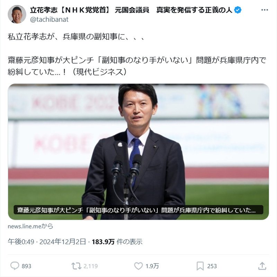Click the @tachibanat handle
The image size is (277, 277).
49,19
